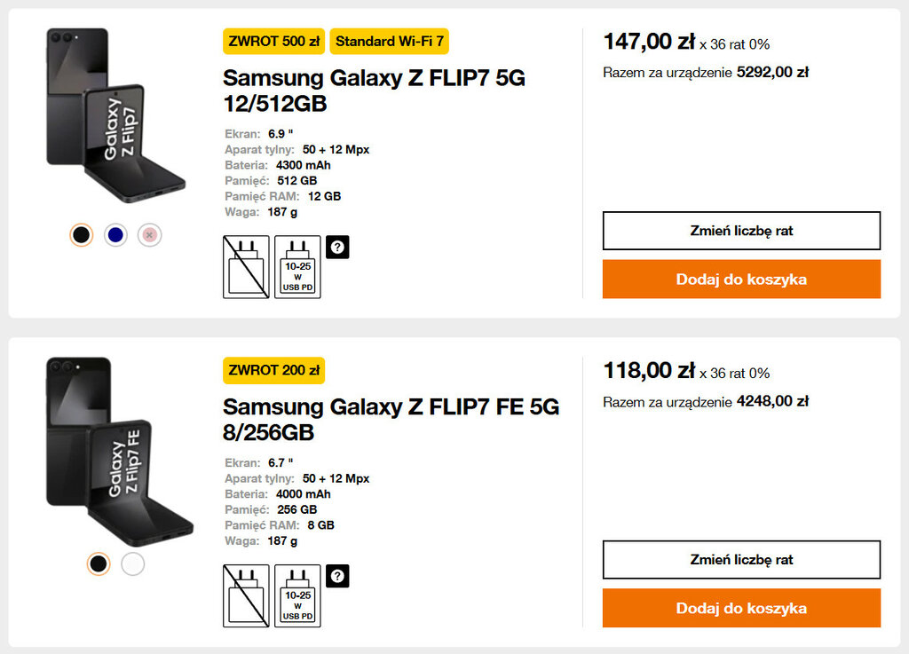Viewport: 909px width, 654px height.
Task: Select the unavailable pink color for Z FLIP7
Action: pyautogui.click(x=150, y=235)
